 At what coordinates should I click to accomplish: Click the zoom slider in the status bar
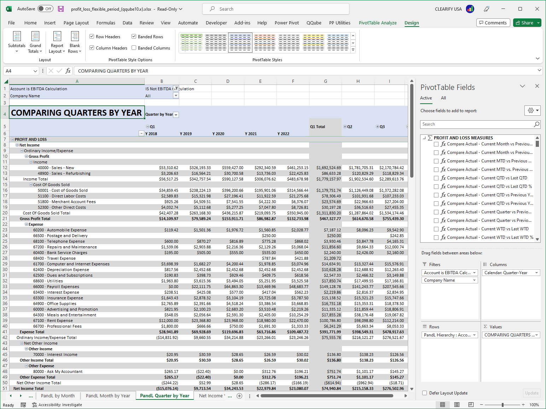(x=502, y=405)
